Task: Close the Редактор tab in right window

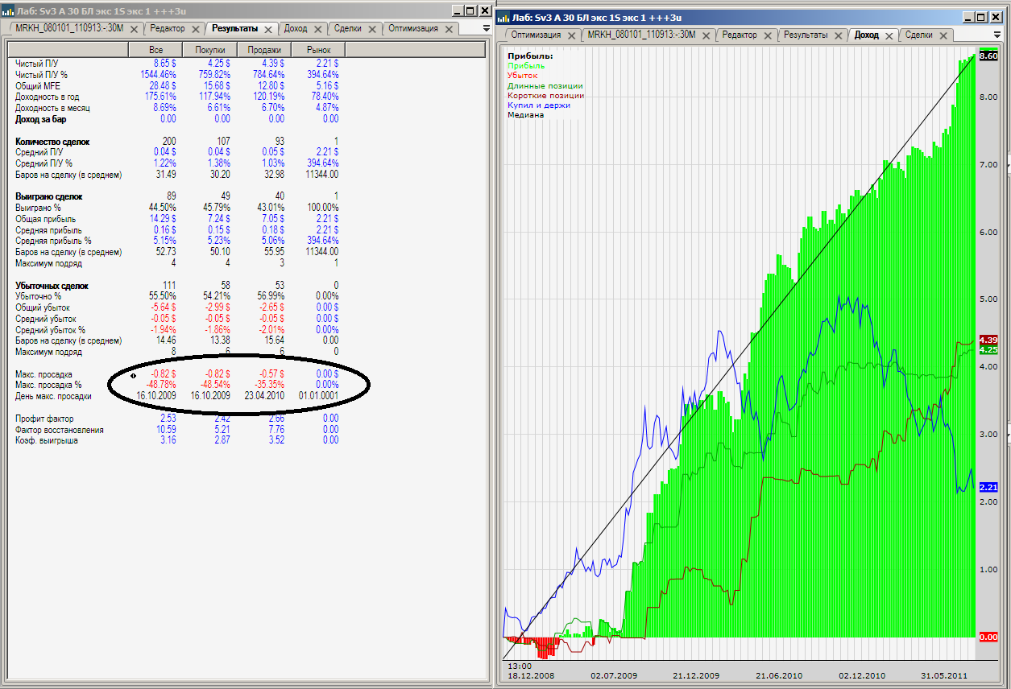Action: [x=768, y=35]
